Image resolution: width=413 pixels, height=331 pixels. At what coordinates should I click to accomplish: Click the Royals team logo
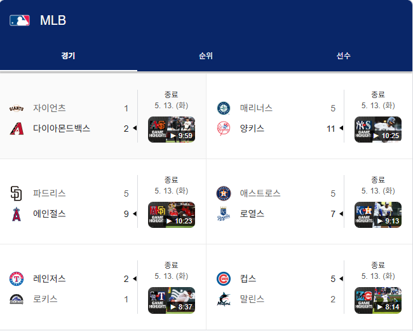(x=224, y=214)
